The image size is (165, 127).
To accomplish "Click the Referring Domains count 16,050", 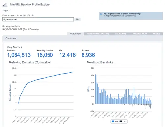I will pos(45,55).
